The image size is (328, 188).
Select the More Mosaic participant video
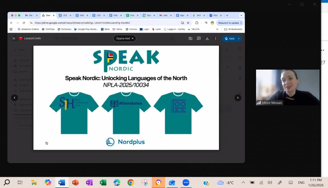[288, 87]
